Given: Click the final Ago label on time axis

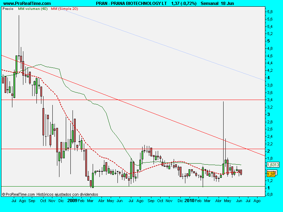Looking at the screenshot, I should (257, 201).
